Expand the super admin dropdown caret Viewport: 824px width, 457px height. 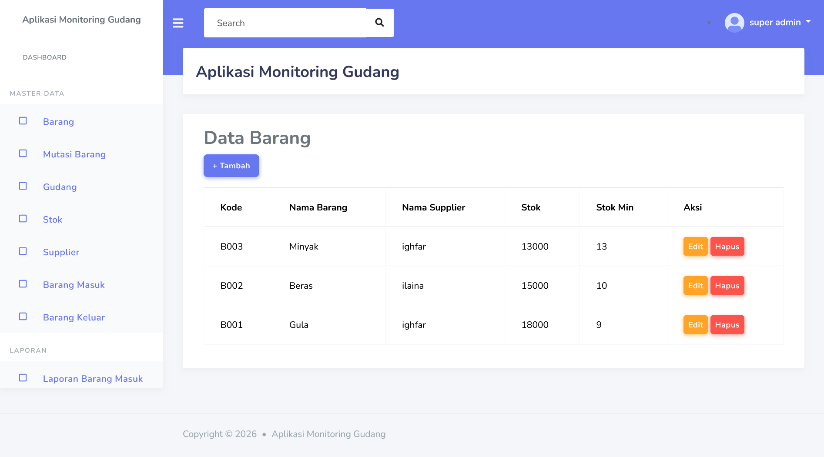808,21
